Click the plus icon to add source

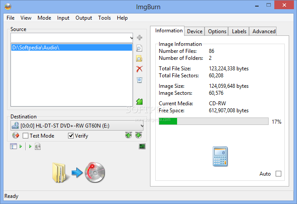coord(140,38)
